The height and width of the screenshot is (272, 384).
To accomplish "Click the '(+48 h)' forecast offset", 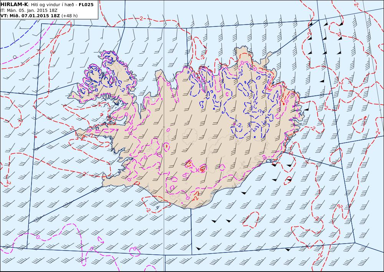I will point(69,16).
